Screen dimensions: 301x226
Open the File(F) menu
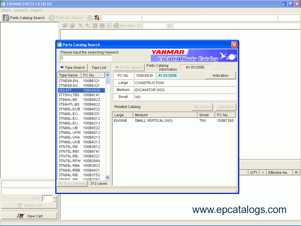[x=6, y=10]
